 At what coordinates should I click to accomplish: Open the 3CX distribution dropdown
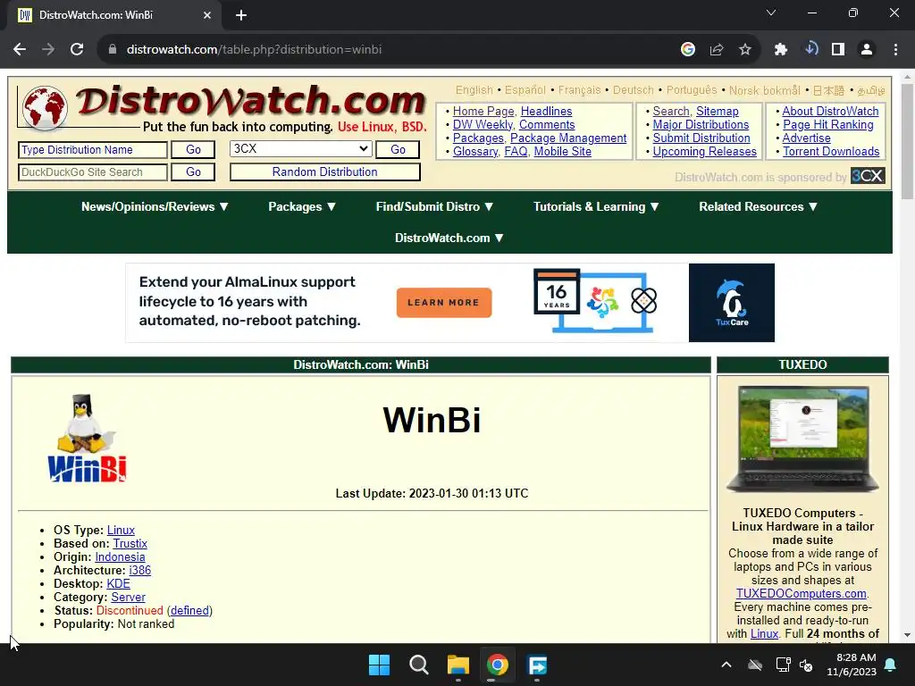[x=300, y=149]
